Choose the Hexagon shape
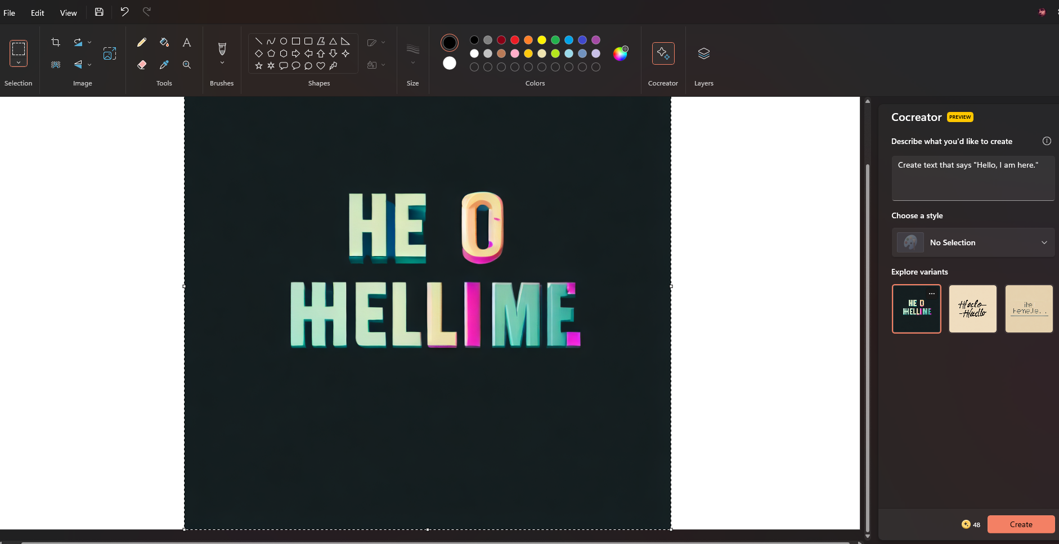The width and height of the screenshot is (1059, 544). coord(284,53)
